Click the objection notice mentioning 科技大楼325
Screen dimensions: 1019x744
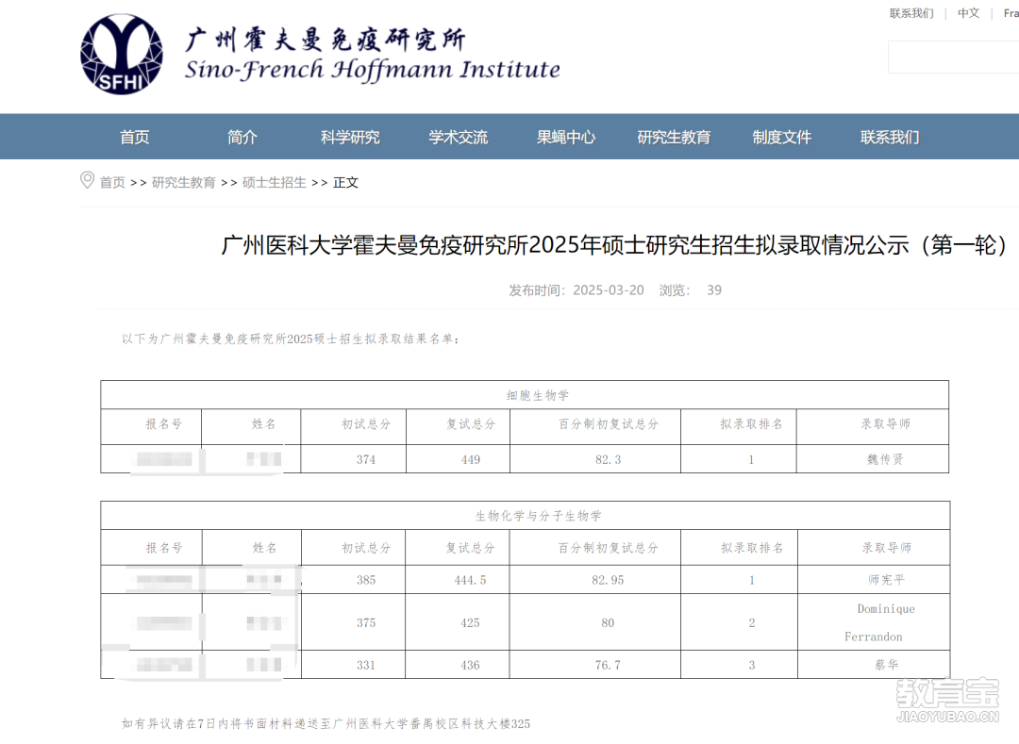(x=326, y=723)
